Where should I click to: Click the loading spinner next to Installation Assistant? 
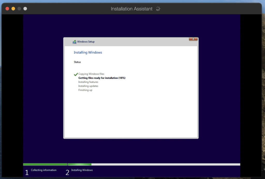click(x=158, y=9)
